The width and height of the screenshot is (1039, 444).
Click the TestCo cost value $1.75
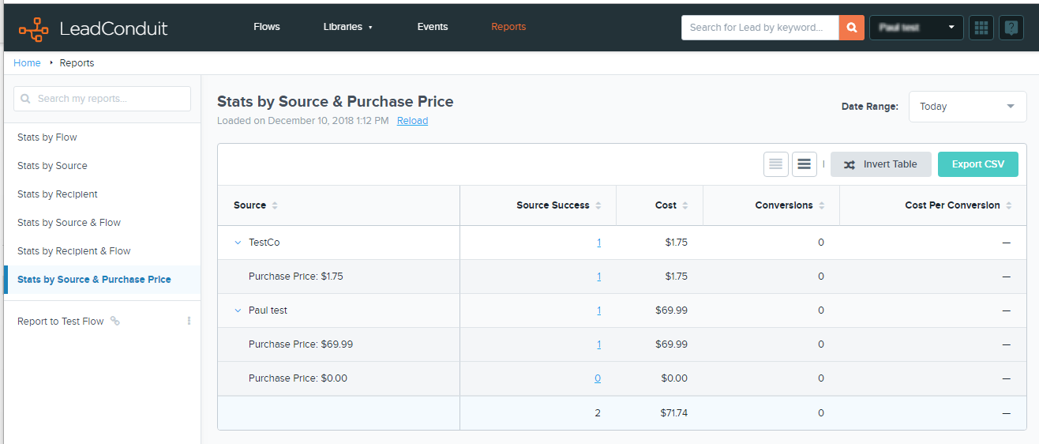click(677, 243)
